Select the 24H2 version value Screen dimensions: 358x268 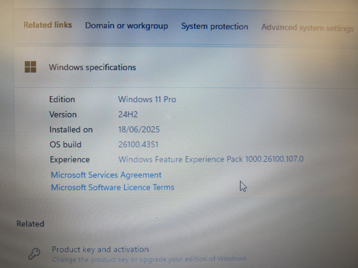coord(128,114)
